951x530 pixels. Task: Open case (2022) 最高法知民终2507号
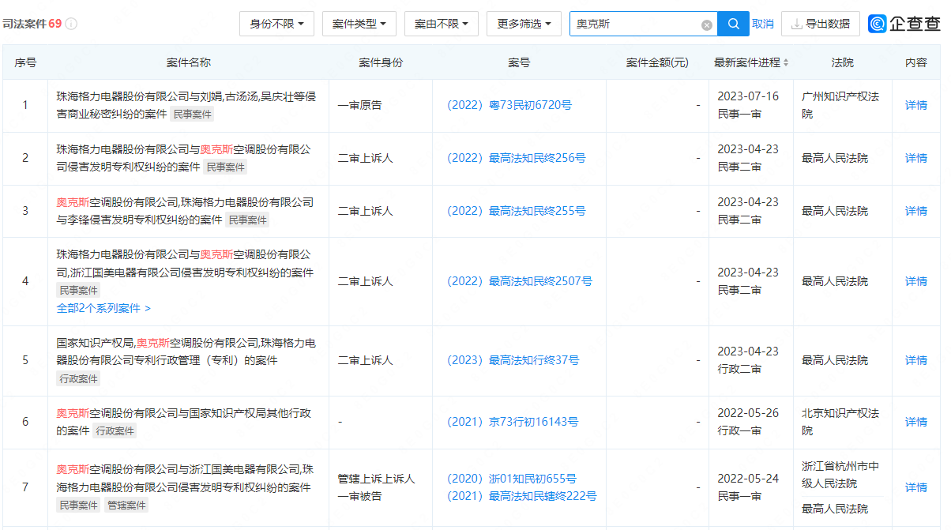[x=519, y=281]
